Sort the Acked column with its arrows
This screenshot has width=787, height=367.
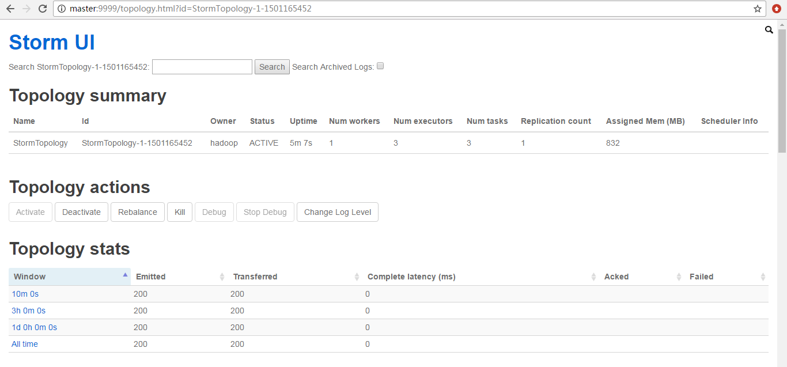click(x=679, y=277)
